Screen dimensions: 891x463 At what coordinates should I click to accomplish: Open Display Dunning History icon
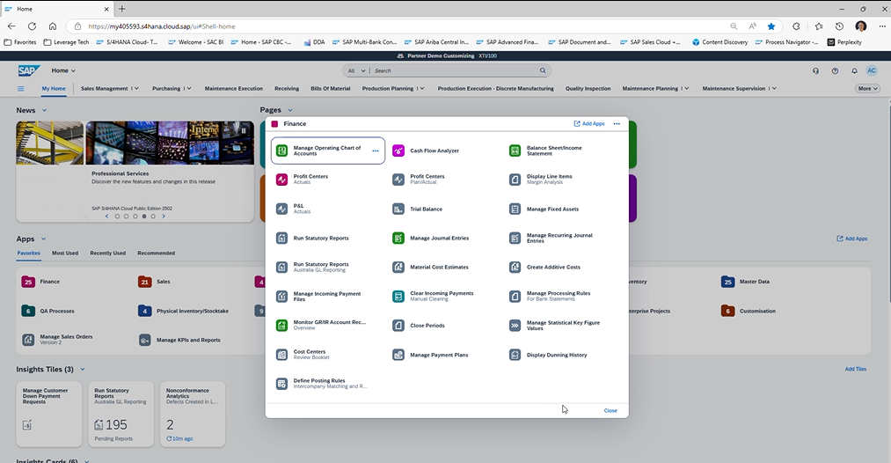point(515,355)
